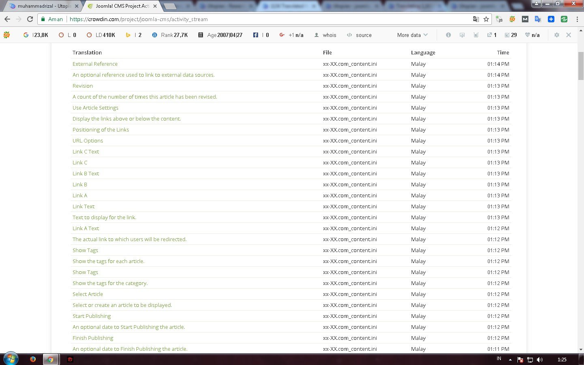The width and height of the screenshot is (584, 365).
Task: Open the Windows Start button
Action: coord(11,359)
